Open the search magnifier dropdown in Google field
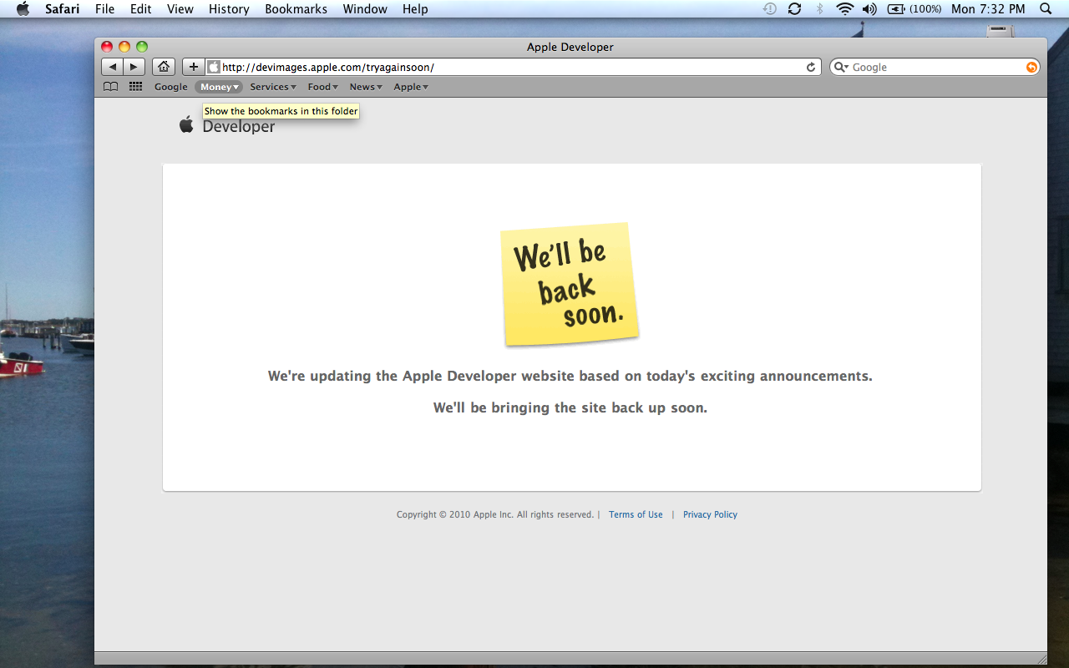The image size is (1069, 668). point(842,67)
